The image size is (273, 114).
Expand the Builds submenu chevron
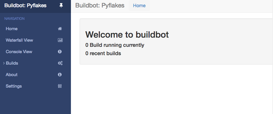coord(4,63)
